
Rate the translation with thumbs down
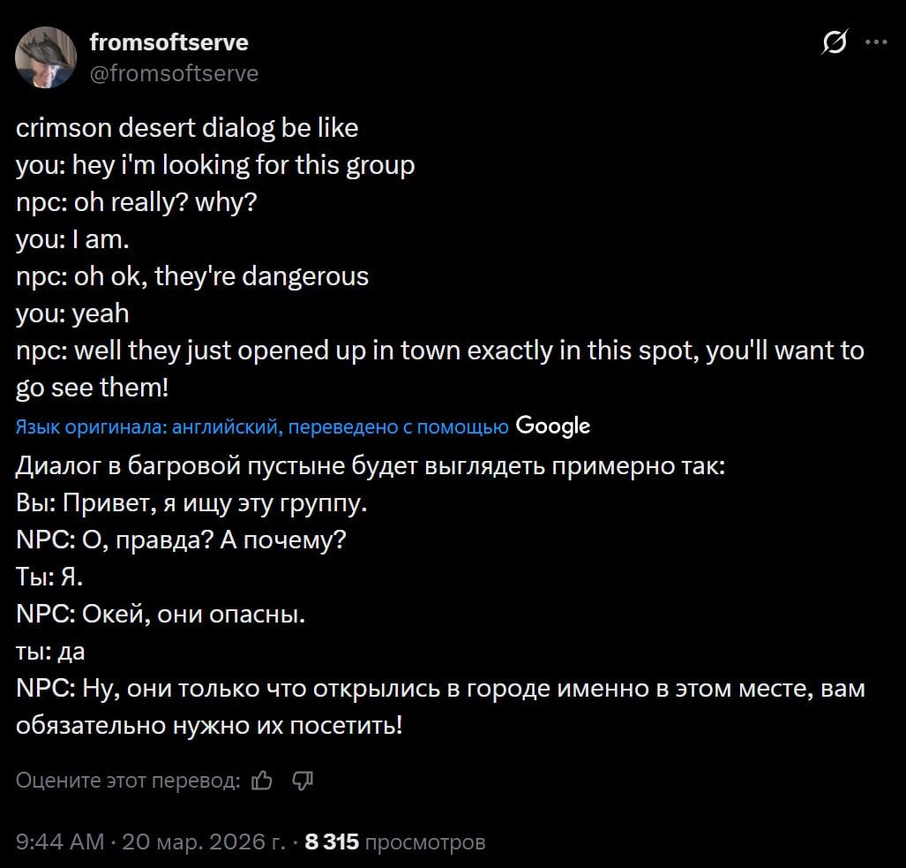click(302, 780)
